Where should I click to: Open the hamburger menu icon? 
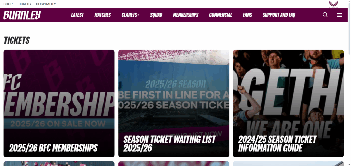[339, 15]
